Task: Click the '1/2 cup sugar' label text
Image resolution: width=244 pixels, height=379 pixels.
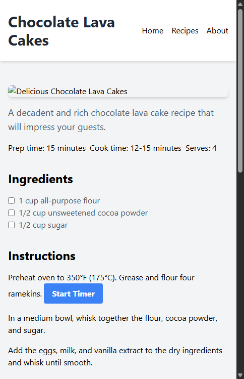Action: tap(43, 225)
